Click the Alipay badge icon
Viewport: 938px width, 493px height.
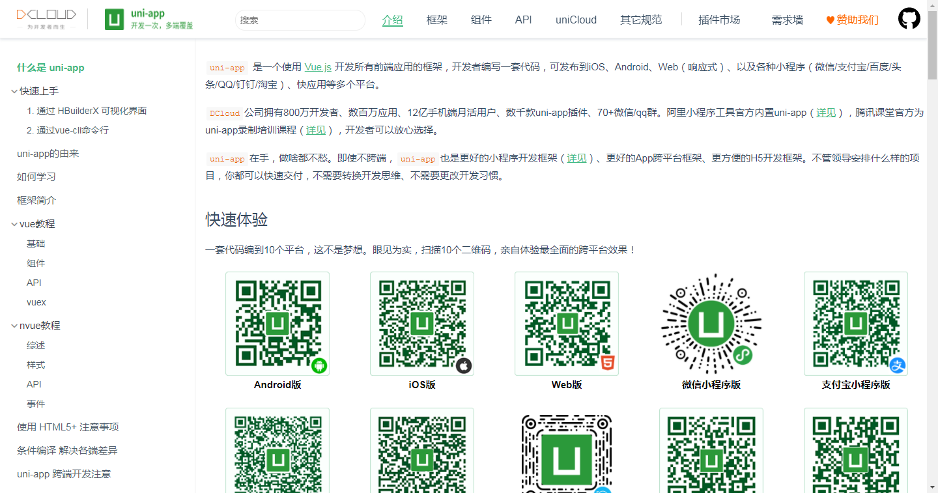[x=898, y=365]
